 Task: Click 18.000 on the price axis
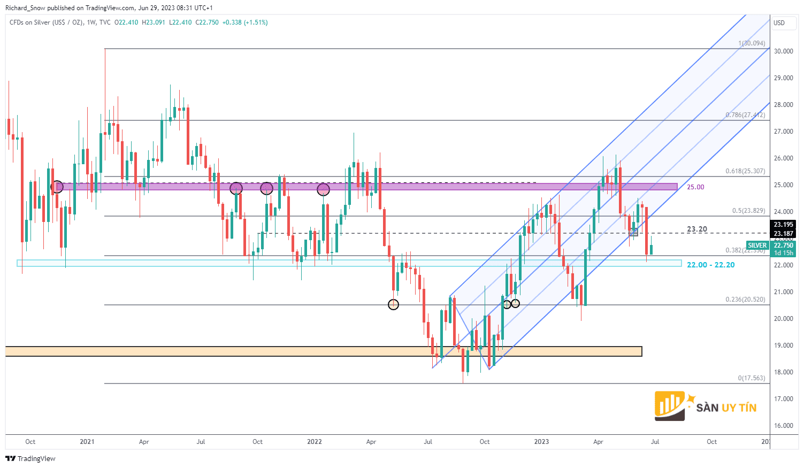[784, 372]
